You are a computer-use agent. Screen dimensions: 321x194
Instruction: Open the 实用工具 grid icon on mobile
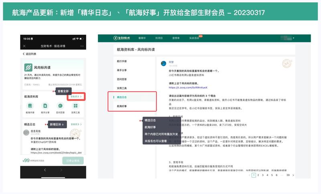tap(75, 106)
